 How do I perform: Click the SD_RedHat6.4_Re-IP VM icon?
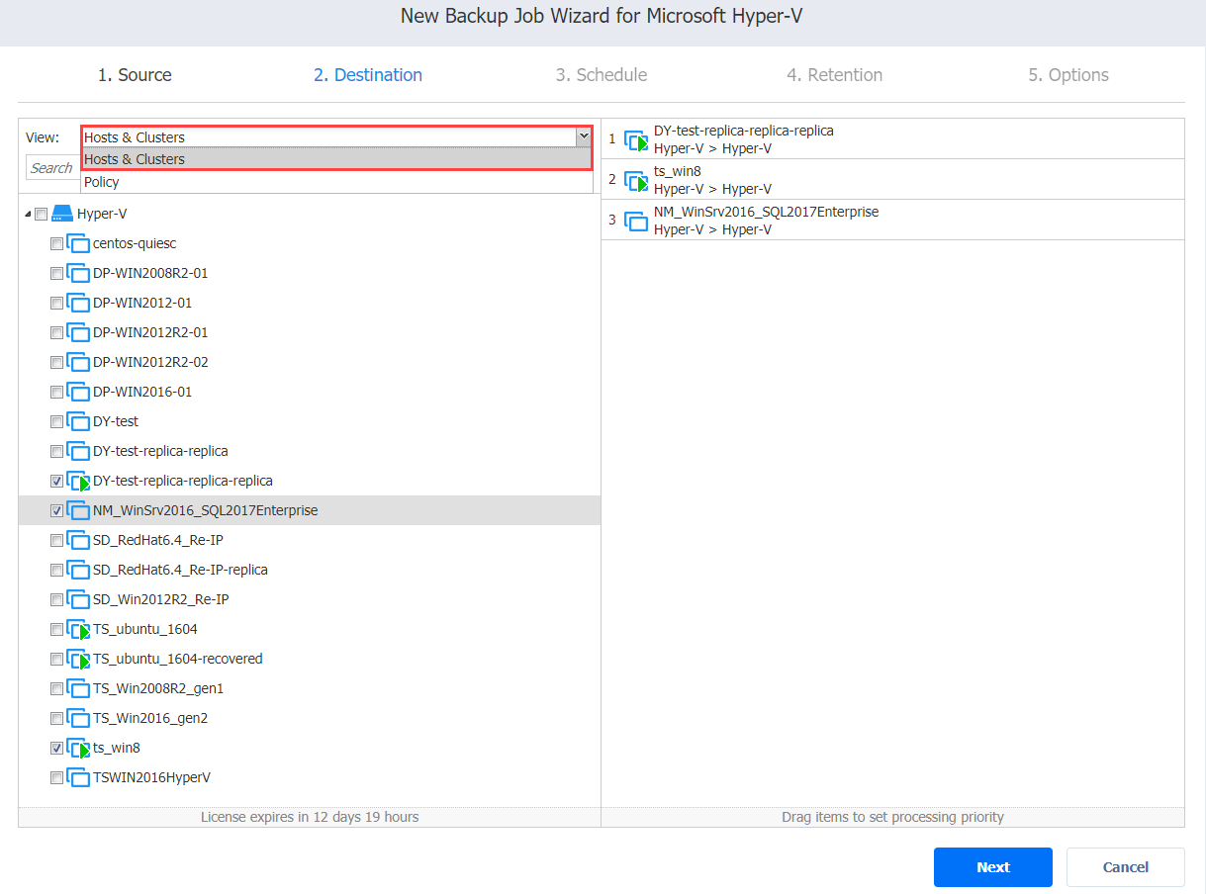click(x=78, y=540)
